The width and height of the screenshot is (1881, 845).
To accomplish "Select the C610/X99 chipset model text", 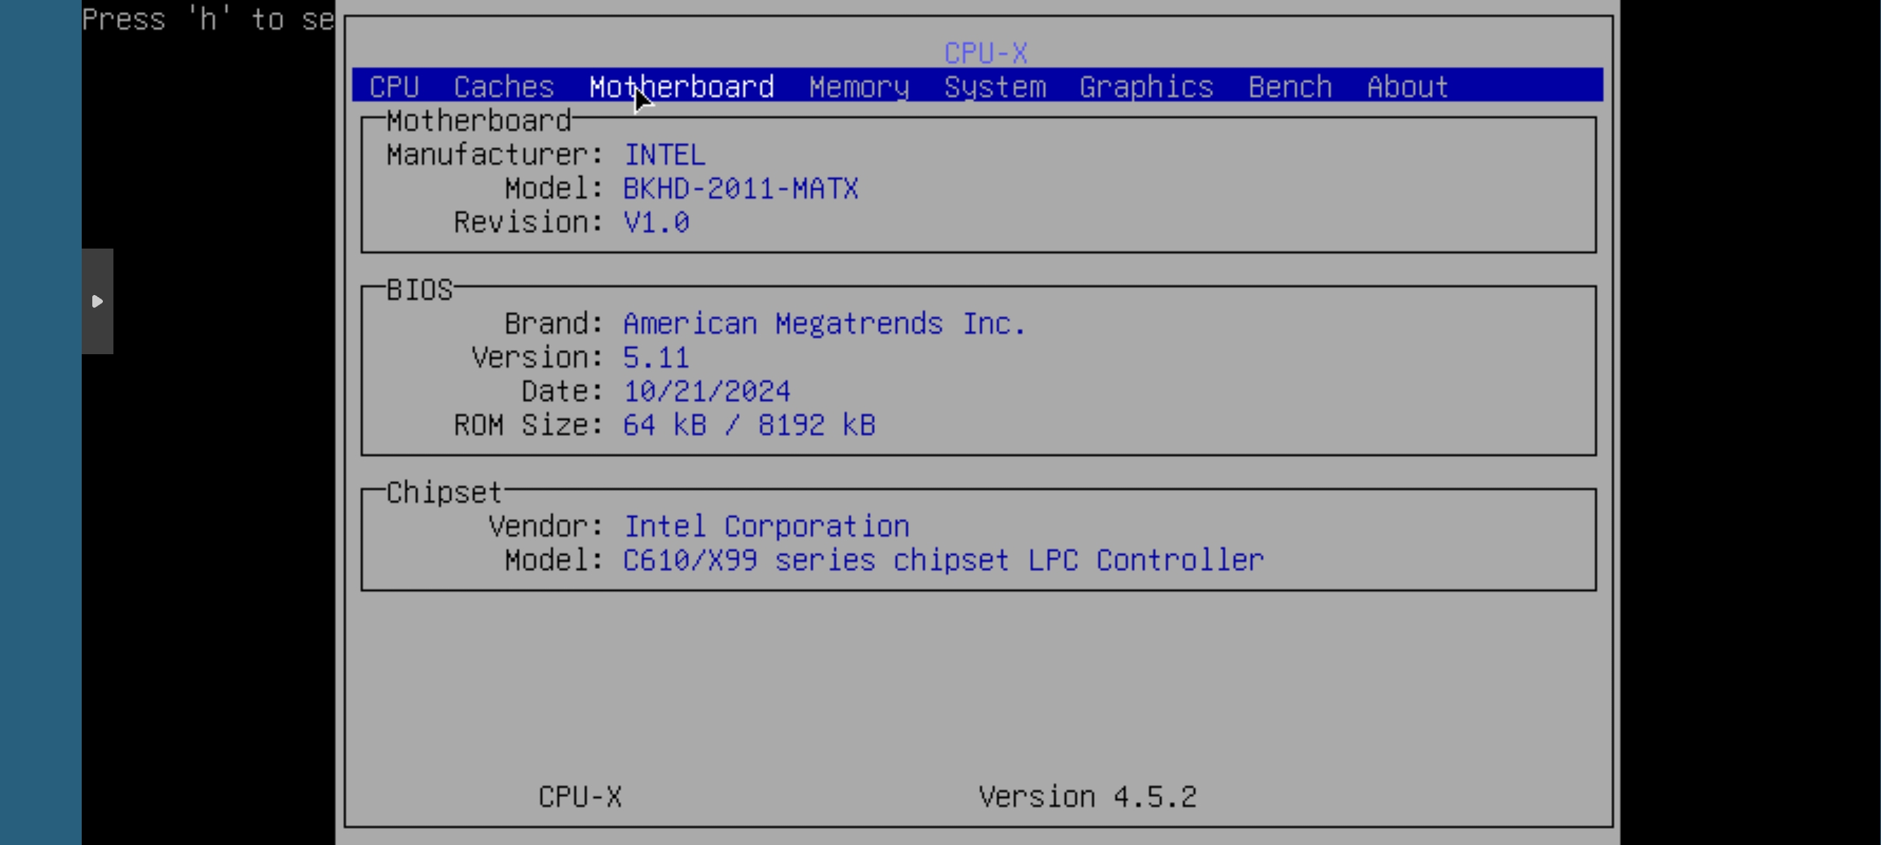I will 943,561.
